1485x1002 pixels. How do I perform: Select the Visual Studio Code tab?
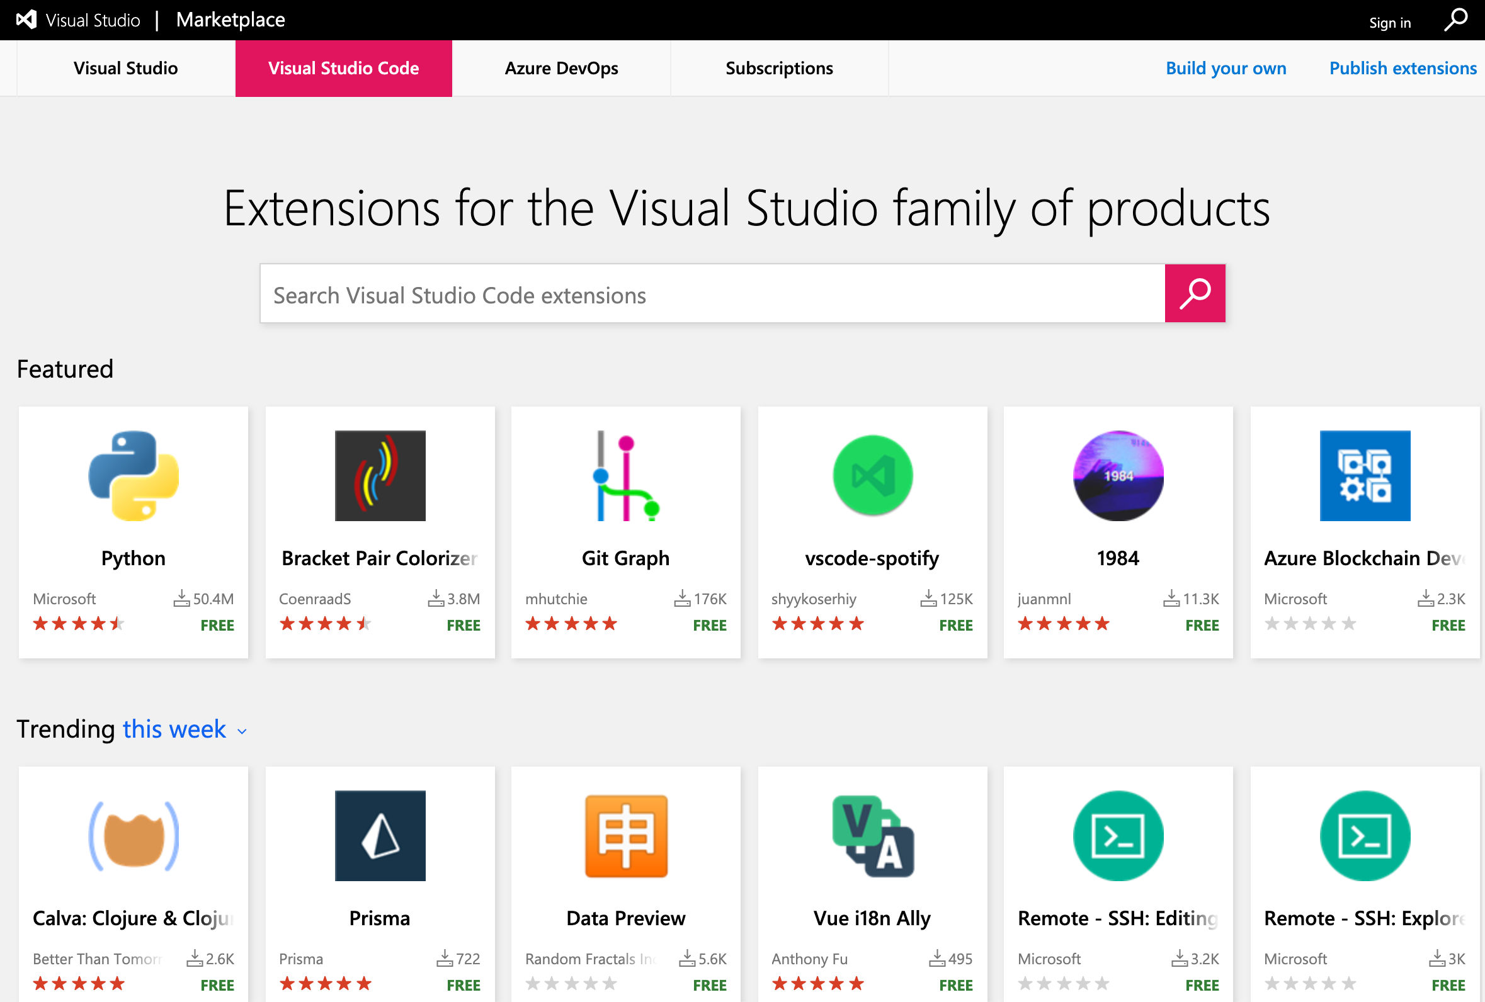pyautogui.click(x=344, y=69)
